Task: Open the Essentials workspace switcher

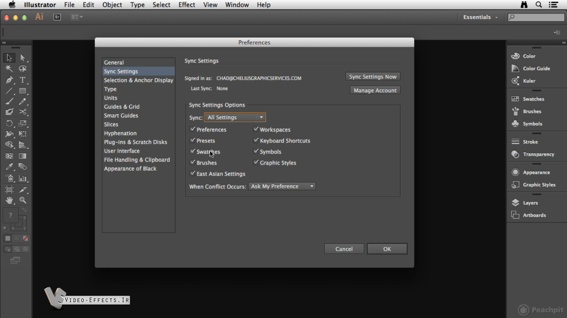Action: [480, 17]
